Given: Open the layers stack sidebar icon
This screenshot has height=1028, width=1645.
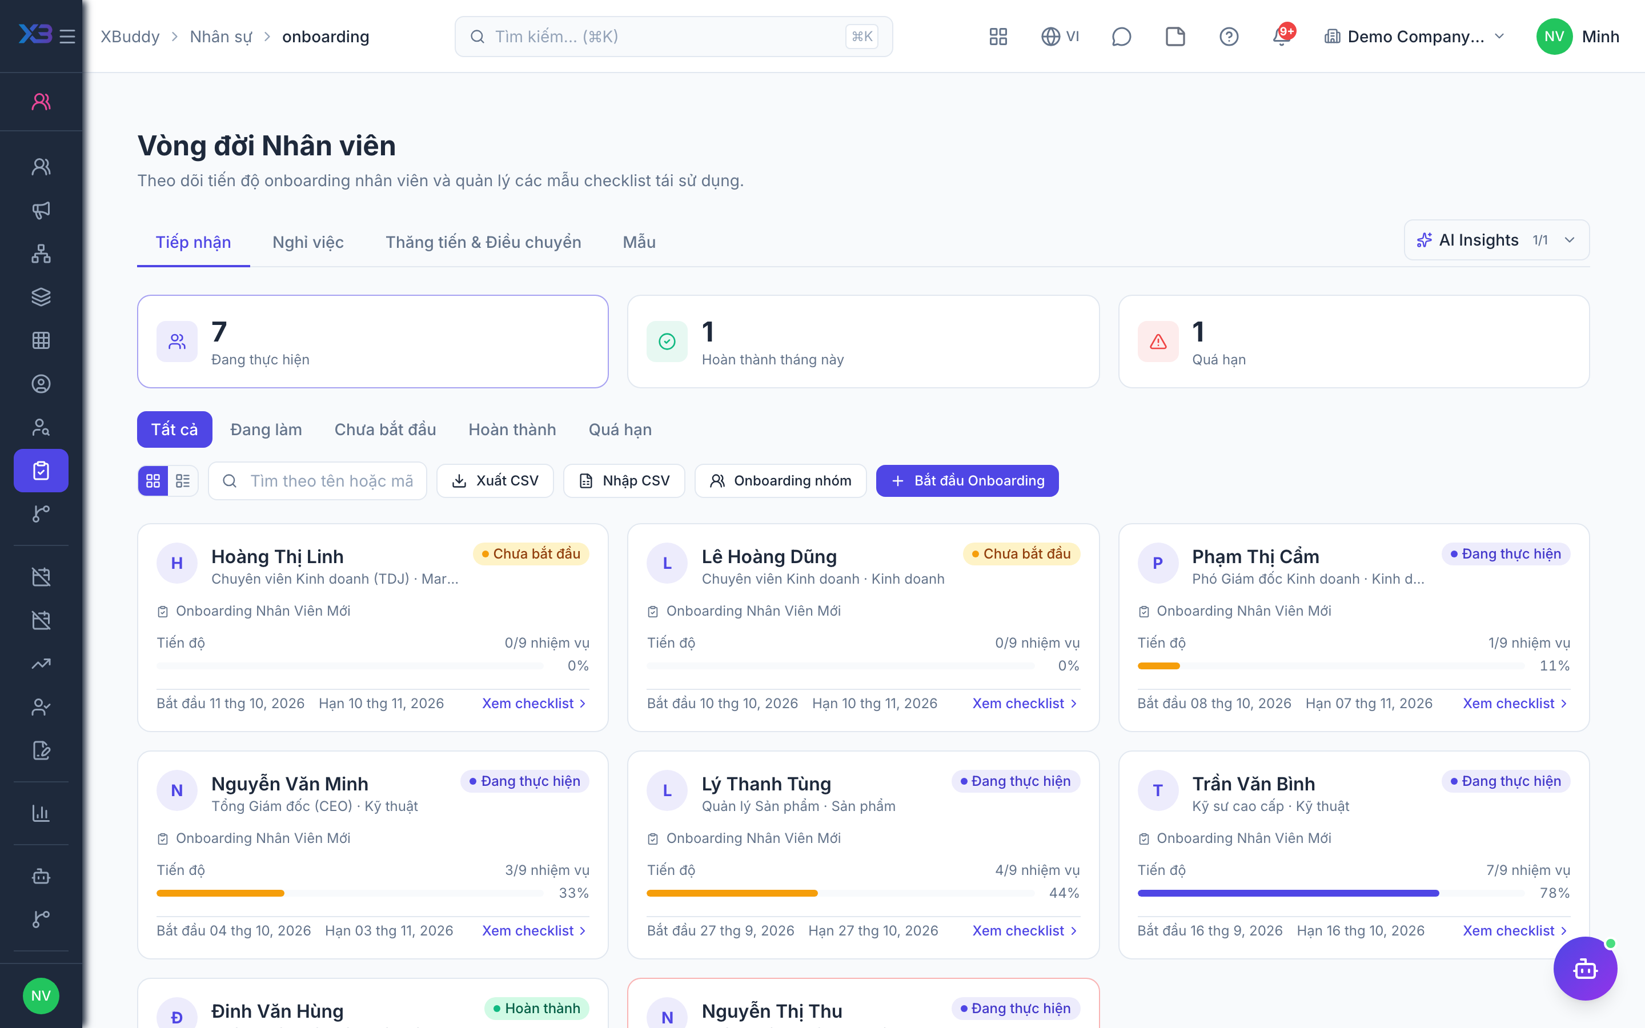Looking at the screenshot, I should pyautogui.click(x=41, y=297).
